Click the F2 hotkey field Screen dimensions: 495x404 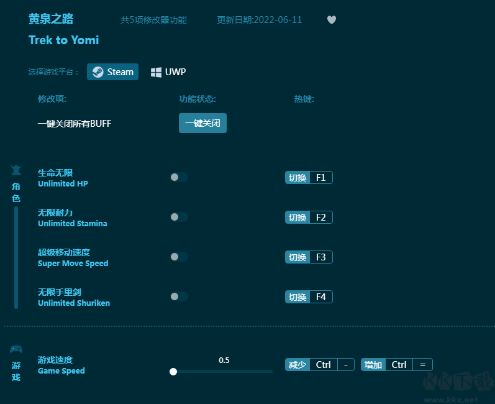[x=320, y=218]
